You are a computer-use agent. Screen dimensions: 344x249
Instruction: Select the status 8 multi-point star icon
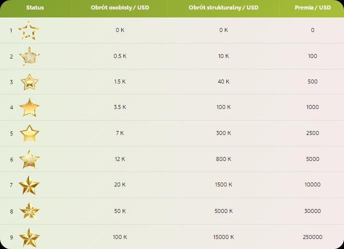tap(30, 211)
